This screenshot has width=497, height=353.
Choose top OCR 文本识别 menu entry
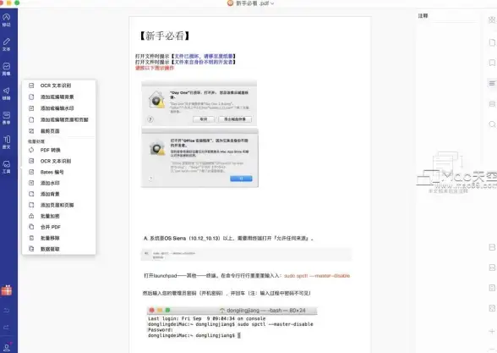(x=59, y=85)
